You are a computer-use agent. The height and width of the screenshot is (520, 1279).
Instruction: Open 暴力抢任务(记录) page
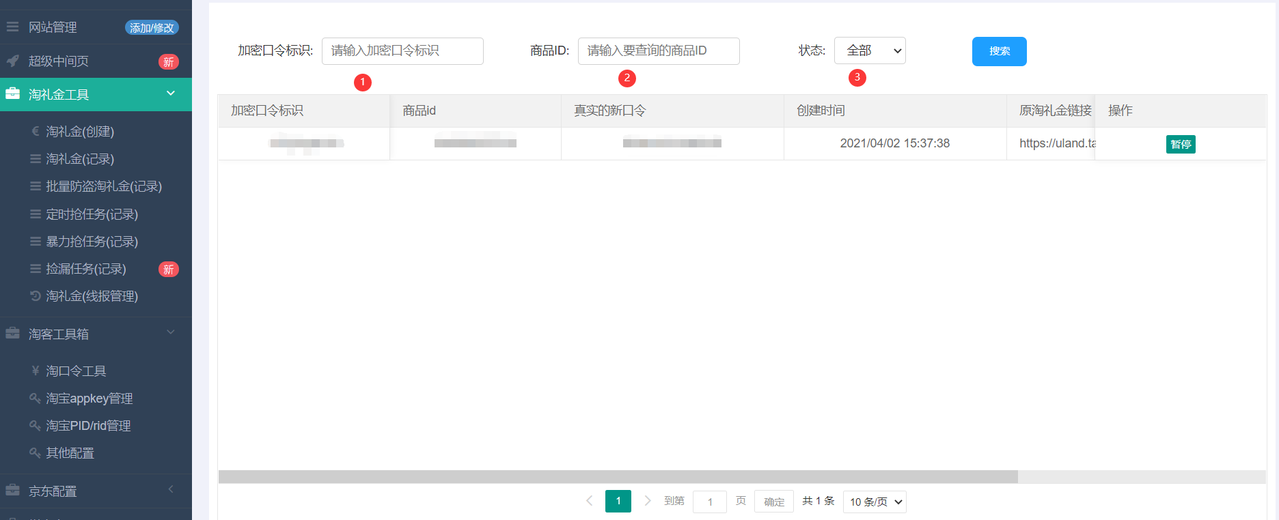point(92,242)
